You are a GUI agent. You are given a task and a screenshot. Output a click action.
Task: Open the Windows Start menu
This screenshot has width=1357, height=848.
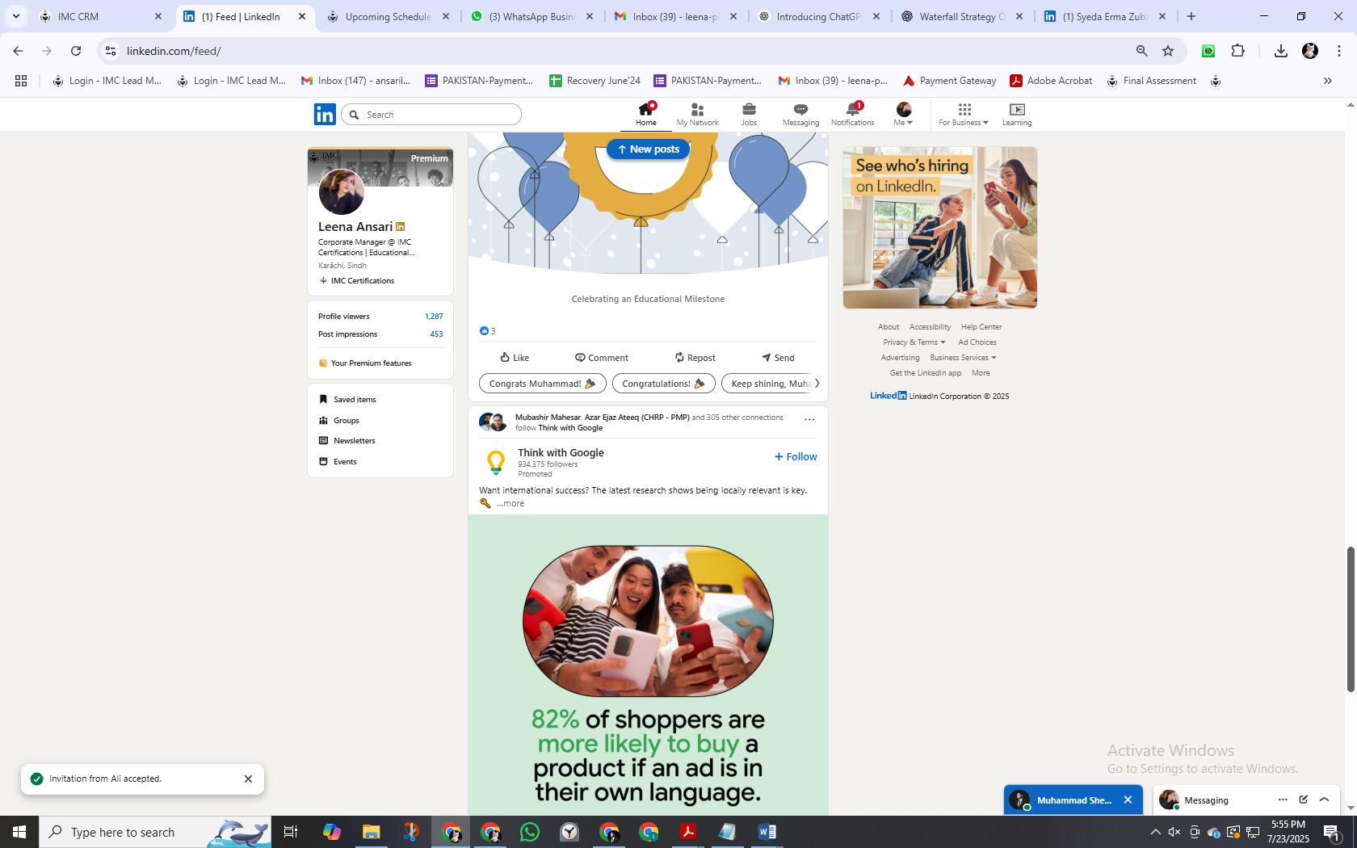pyautogui.click(x=19, y=832)
